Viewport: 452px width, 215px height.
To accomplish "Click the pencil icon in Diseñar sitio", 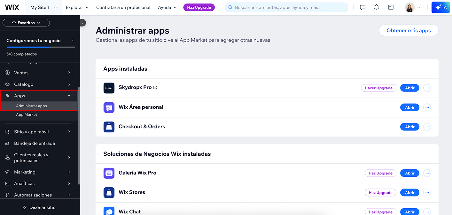I will 25,208.
